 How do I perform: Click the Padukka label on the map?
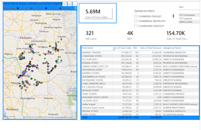(48, 98)
